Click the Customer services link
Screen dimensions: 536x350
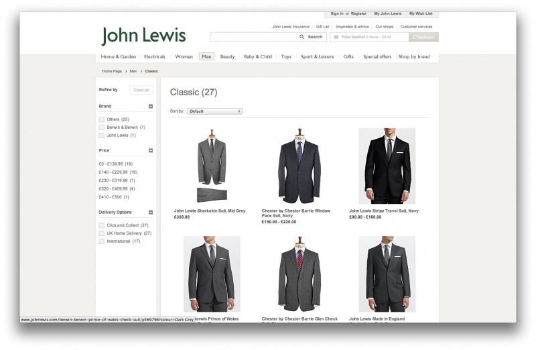(x=416, y=27)
